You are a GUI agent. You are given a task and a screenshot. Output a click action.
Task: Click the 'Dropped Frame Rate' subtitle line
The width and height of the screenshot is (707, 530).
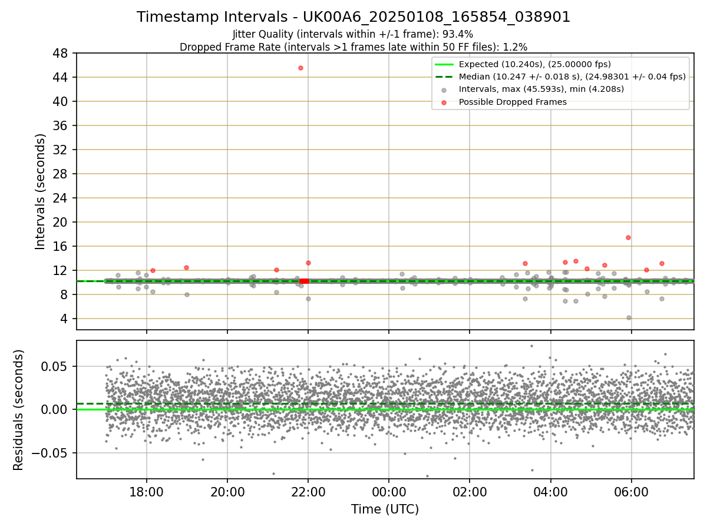353,47
